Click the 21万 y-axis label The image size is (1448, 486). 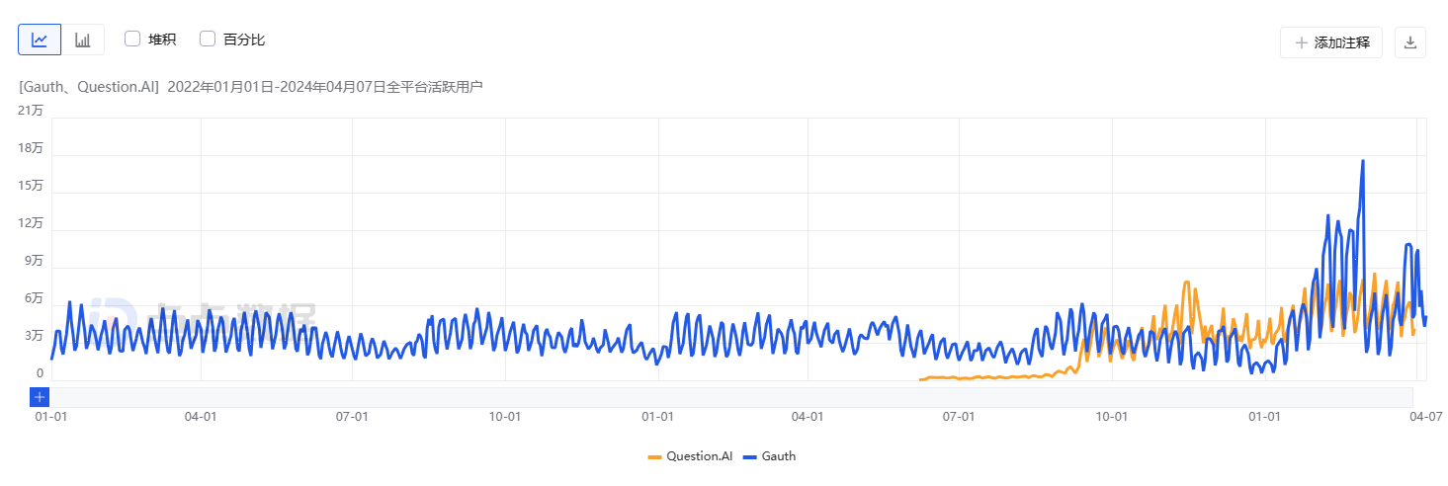click(x=31, y=110)
